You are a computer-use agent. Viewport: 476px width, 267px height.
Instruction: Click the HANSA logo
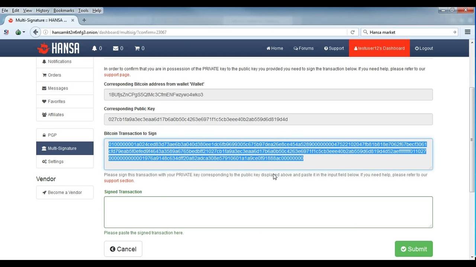click(58, 48)
